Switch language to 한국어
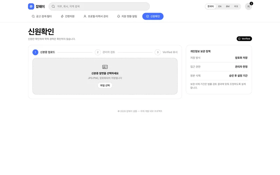Image resolution: width=280 pixels, height=175 pixels. coord(211,6)
